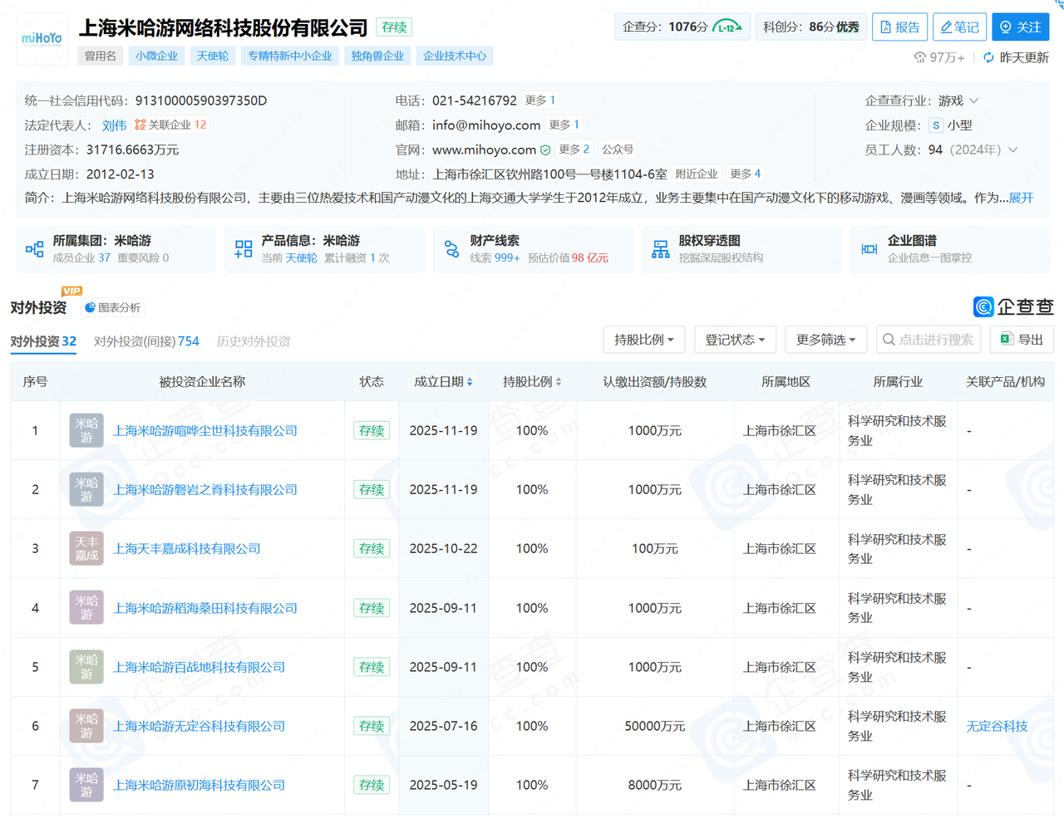1064x828 pixels.
Task: Click the 企业图谱 icon
Action: [x=869, y=249]
